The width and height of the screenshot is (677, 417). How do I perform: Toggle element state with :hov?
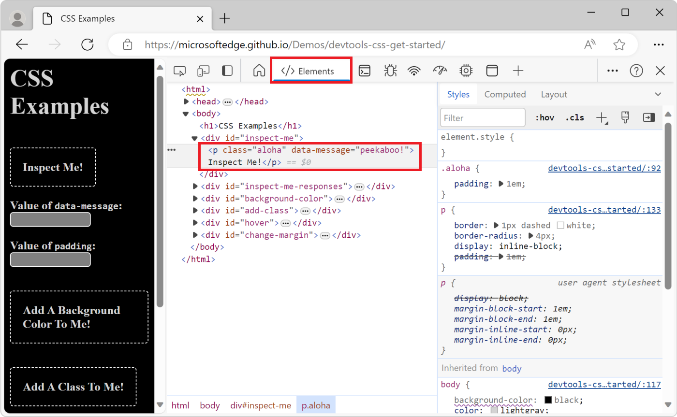tap(545, 117)
